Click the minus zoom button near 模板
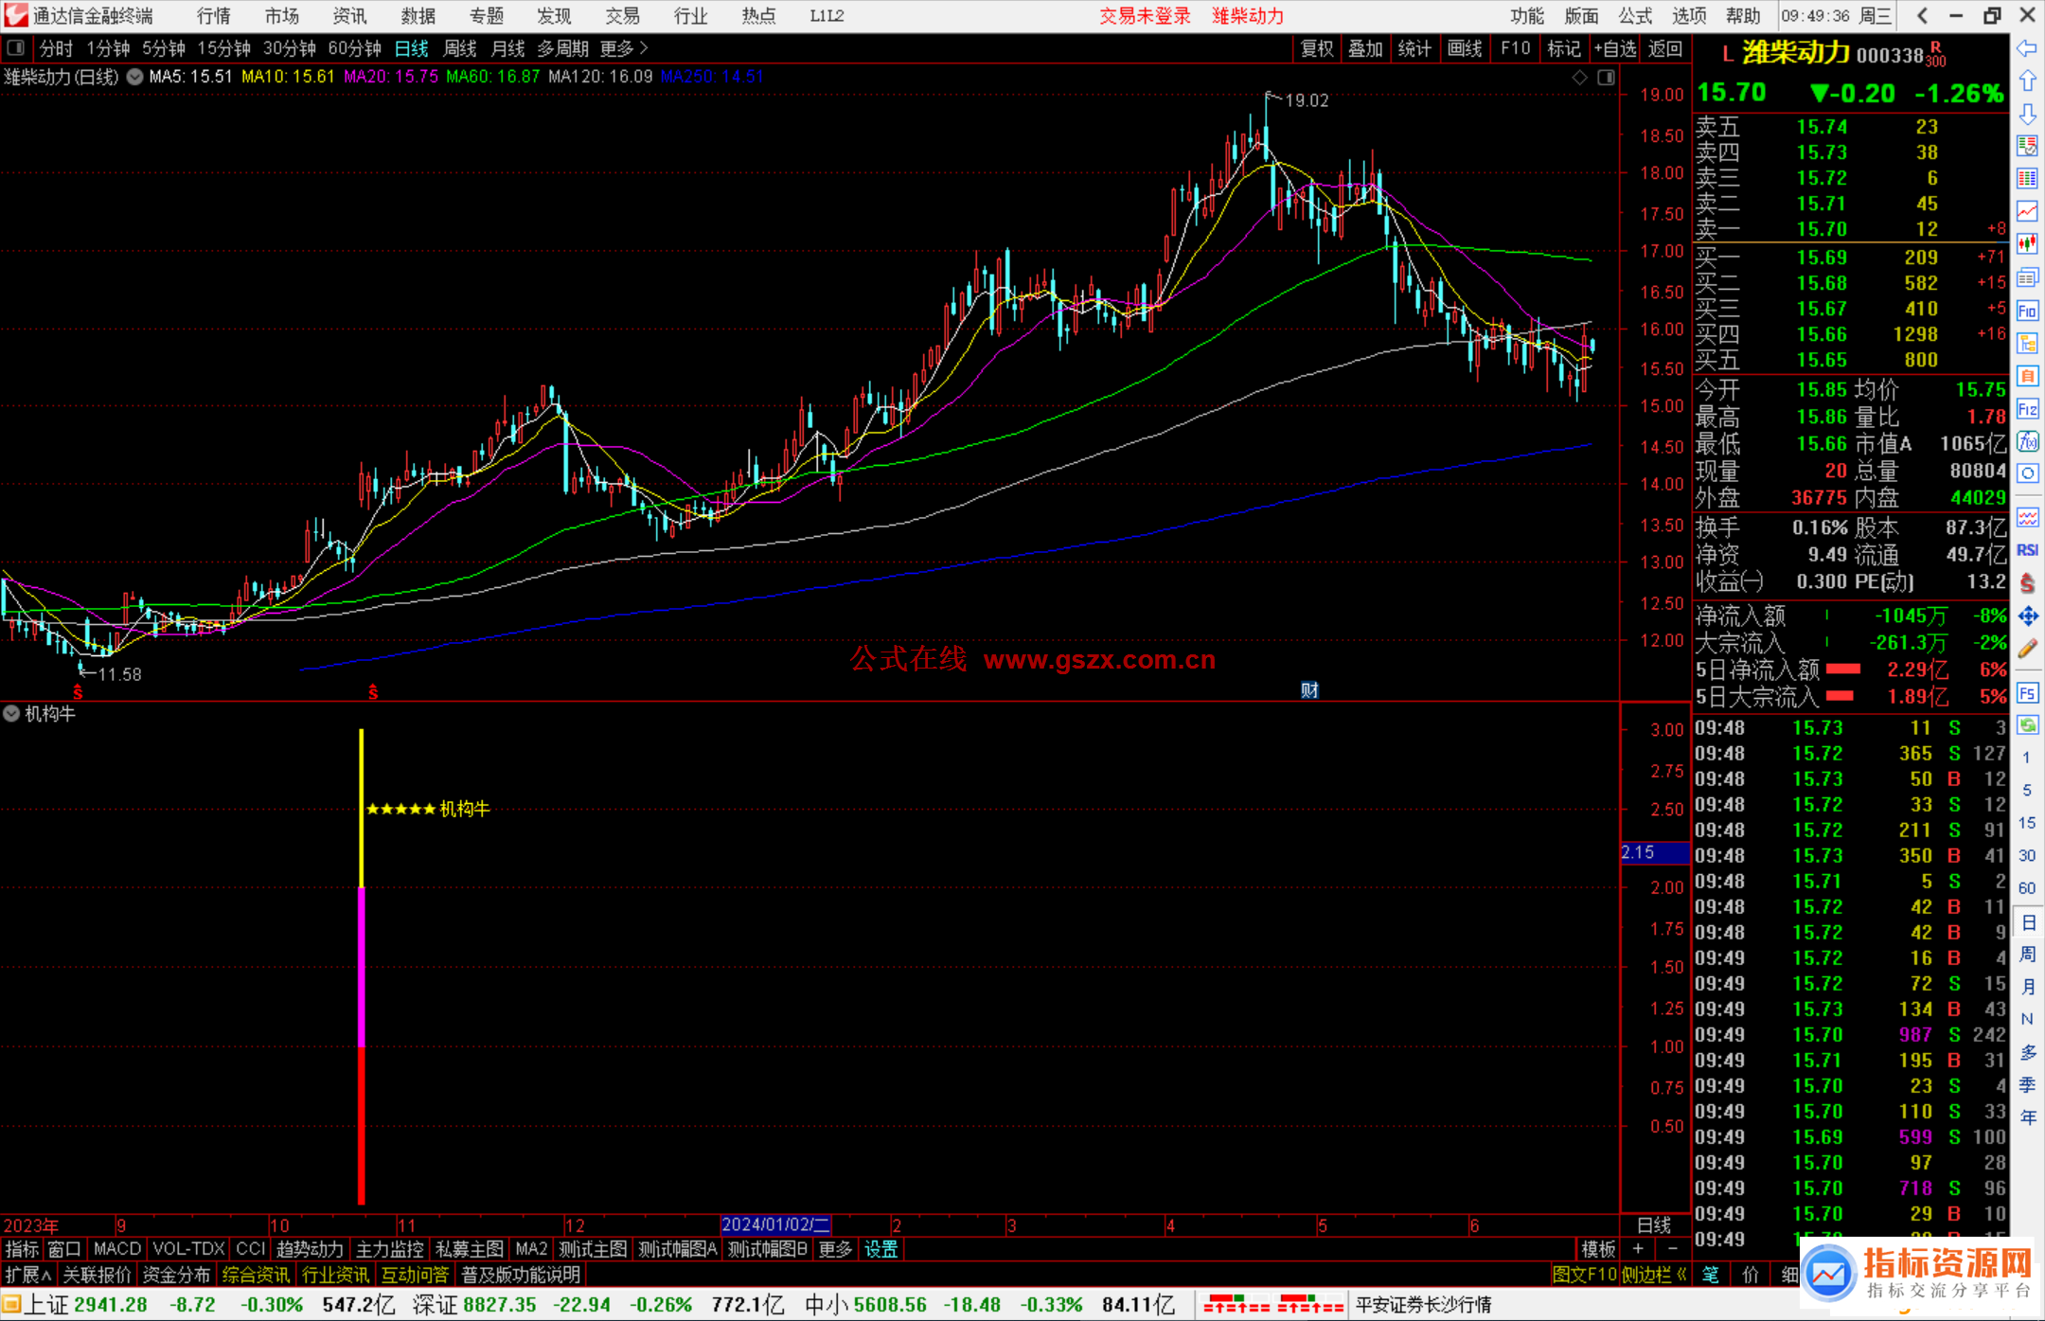Screen dimensions: 2045x1321 tap(1672, 1249)
